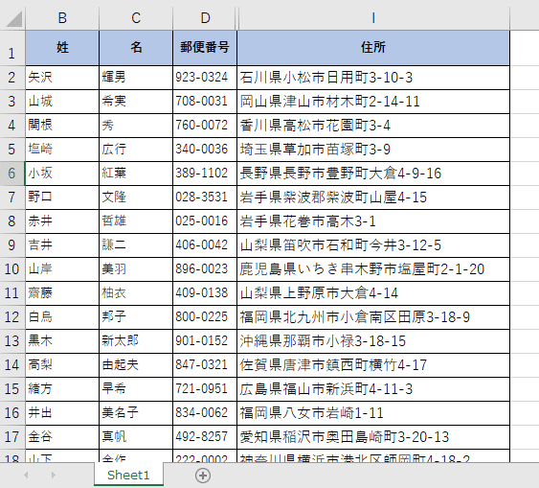Select cell containing 邦子
Screen dimensions: 539x488
[136, 317]
